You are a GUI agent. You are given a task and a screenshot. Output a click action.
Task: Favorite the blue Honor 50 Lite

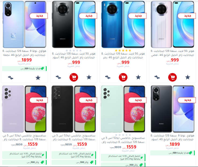point(138,77)
